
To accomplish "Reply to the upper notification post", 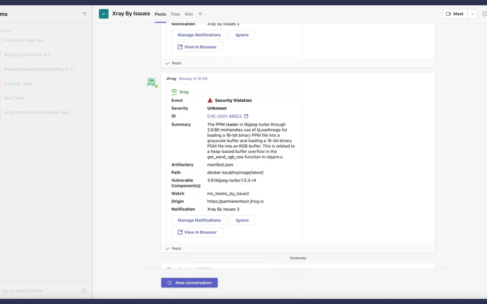I will pyautogui.click(x=173, y=63).
